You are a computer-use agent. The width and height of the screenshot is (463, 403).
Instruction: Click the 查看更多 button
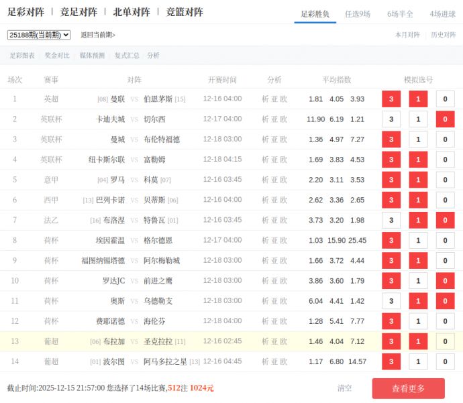pyautogui.click(x=408, y=388)
